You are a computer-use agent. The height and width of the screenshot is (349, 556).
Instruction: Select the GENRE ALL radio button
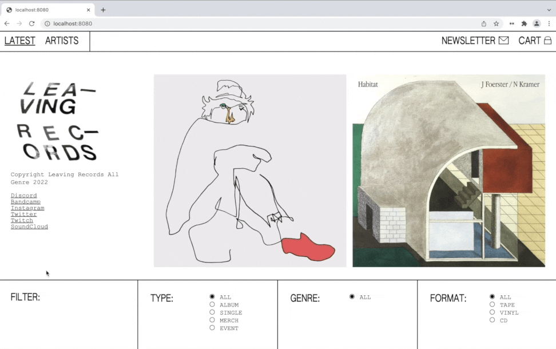point(352,296)
